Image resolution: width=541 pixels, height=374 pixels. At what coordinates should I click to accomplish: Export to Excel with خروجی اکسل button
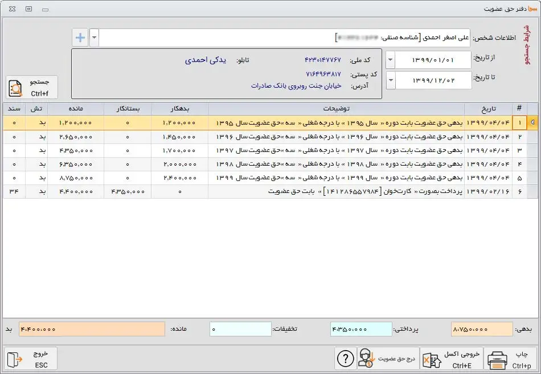point(452,359)
